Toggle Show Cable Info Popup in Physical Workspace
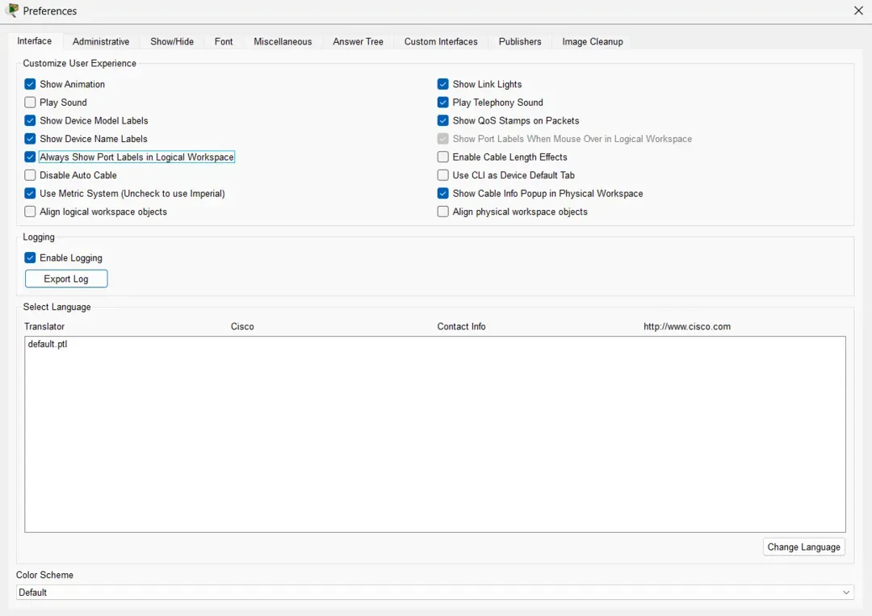This screenshot has width=872, height=616. (442, 194)
